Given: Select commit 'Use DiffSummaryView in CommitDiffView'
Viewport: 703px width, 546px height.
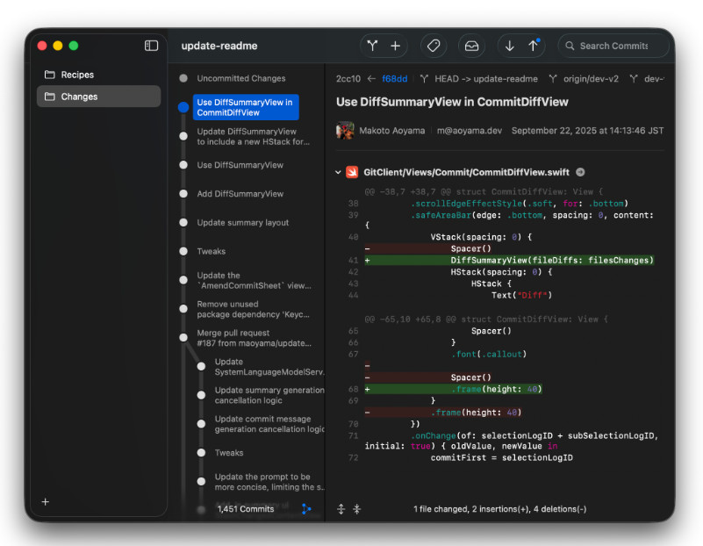Looking at the screenshot, I should 246,107.
